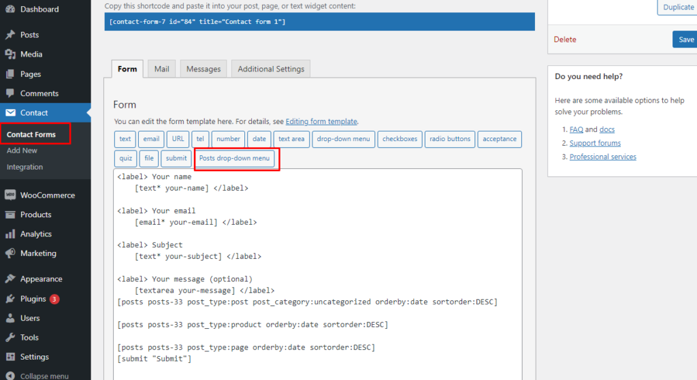Insert a checkboxes tag
Viewport: 697px width, 380px height.
(x=400, y=139)
